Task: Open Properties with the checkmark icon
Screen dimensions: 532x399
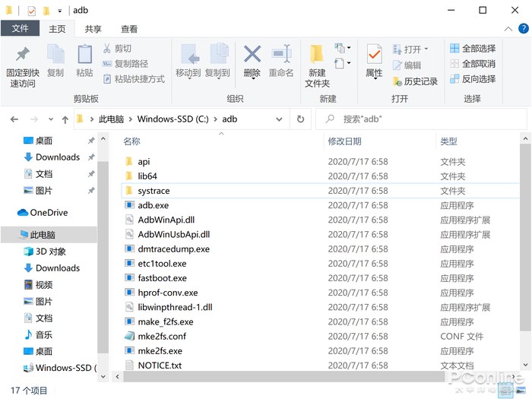Action: (374, 54)
